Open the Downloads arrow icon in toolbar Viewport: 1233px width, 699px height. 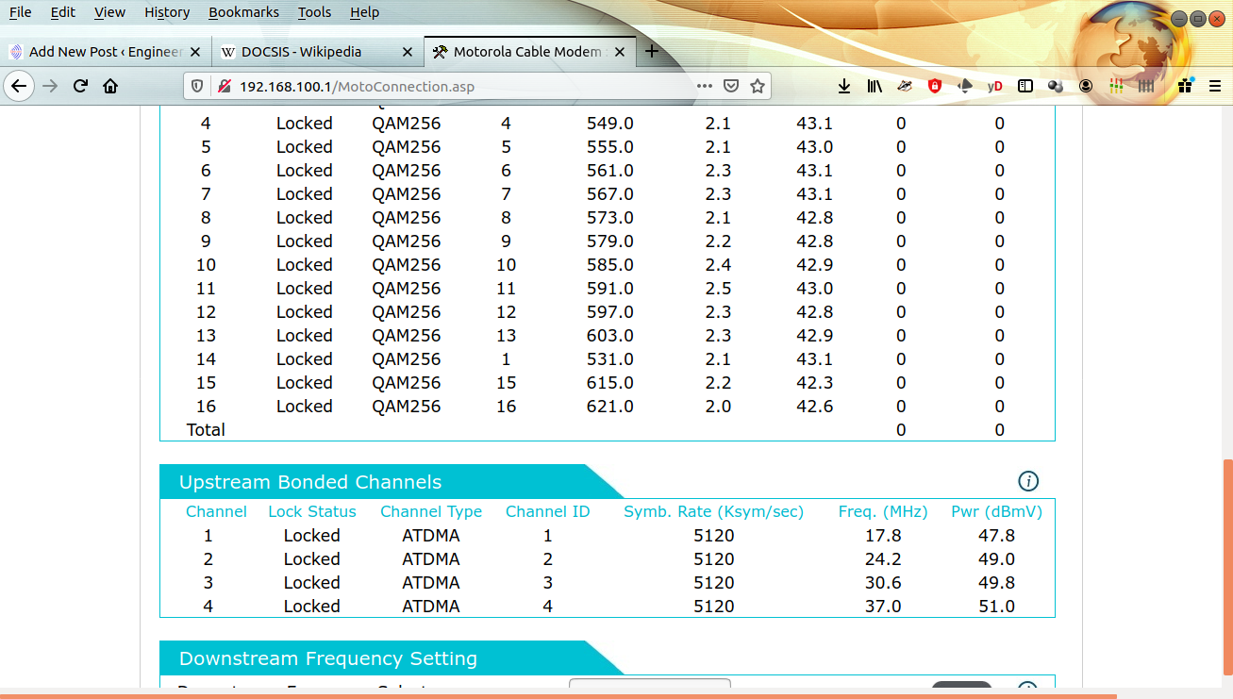pyautogui.click(x=844, y=86)
